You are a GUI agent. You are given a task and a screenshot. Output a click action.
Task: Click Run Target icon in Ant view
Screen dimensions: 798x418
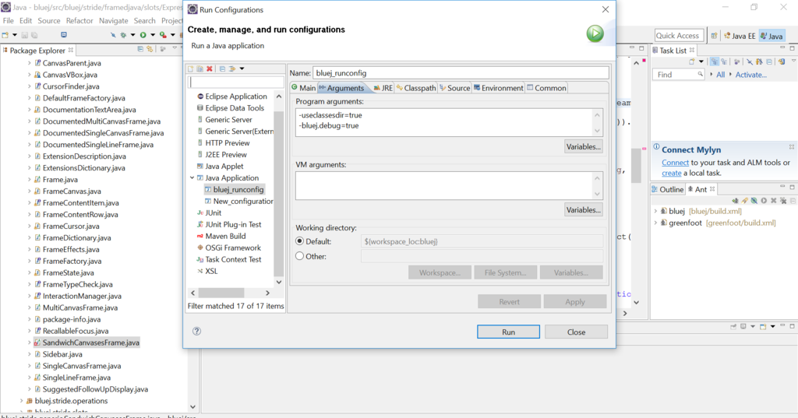tap(764, 200)
